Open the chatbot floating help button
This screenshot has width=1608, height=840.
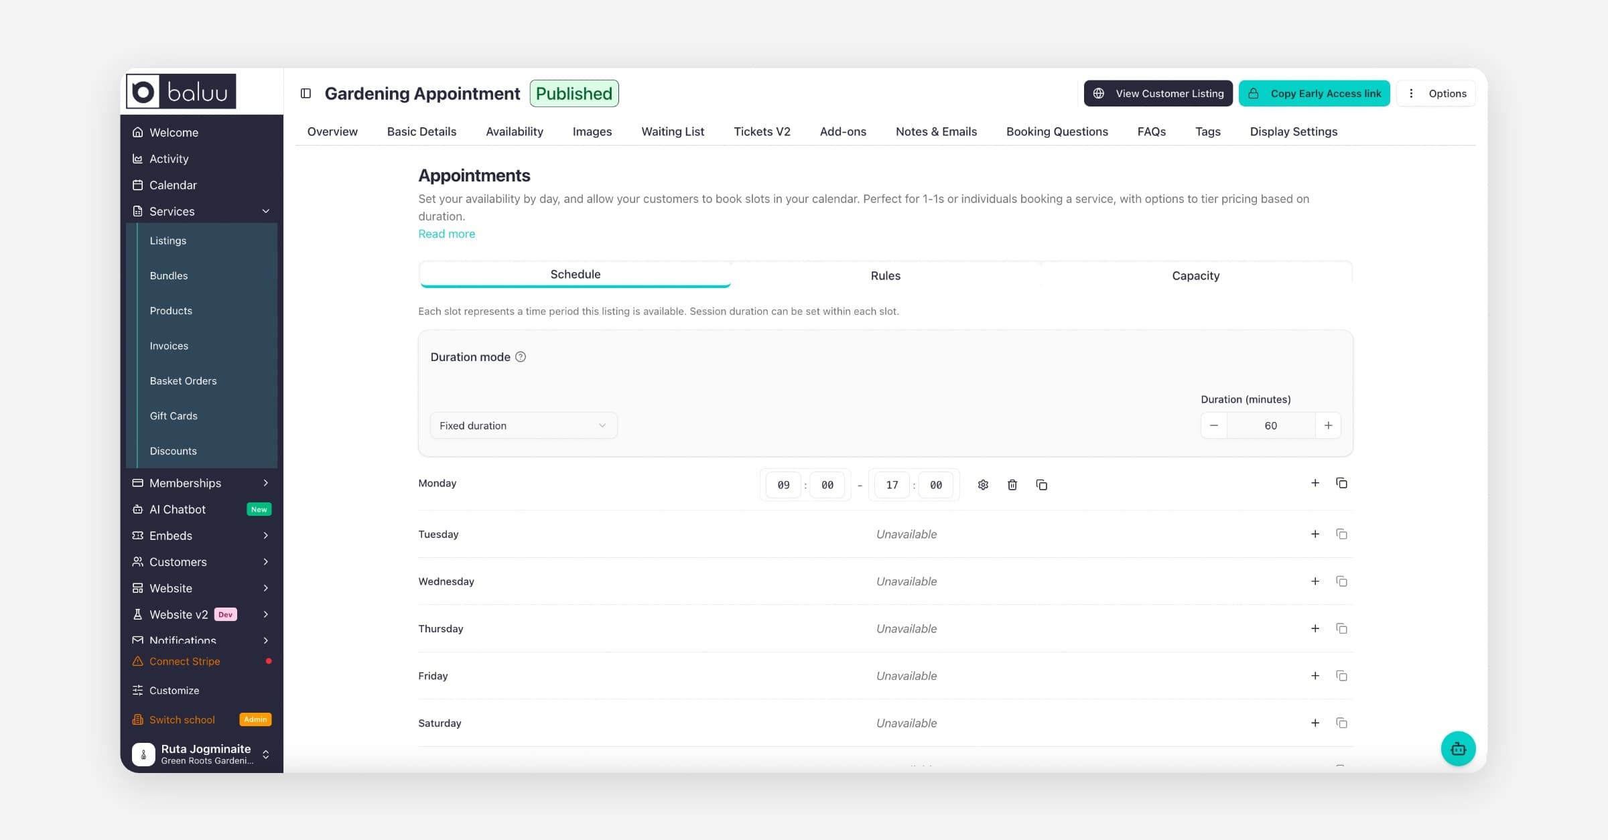(x=1458, y=749)
